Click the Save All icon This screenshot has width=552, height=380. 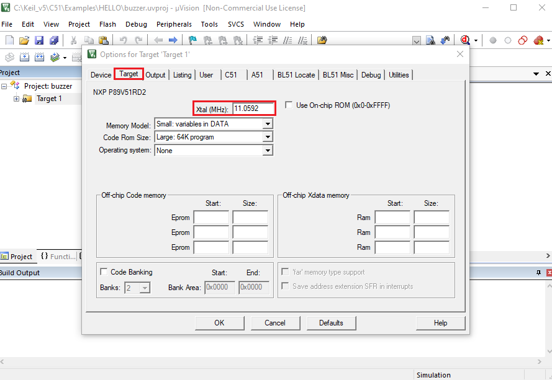click(x=54, y=40)
